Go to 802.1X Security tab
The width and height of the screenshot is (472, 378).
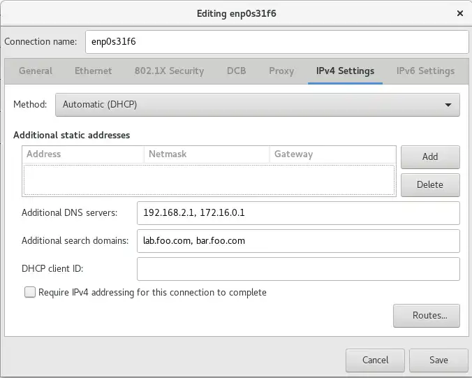(169, 71)
